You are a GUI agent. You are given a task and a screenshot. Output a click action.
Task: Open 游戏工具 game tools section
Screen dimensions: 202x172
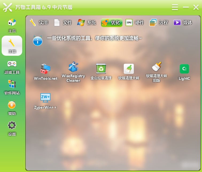point(12,67)
